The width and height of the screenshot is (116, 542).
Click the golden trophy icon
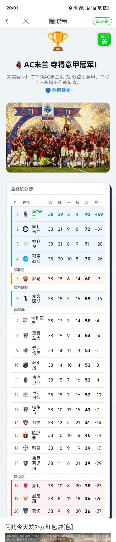58,41
